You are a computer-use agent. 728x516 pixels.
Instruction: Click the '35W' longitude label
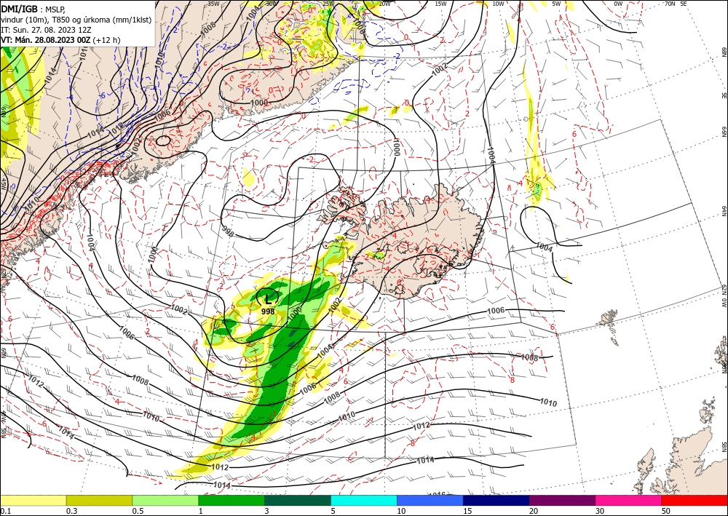point(213,4)
